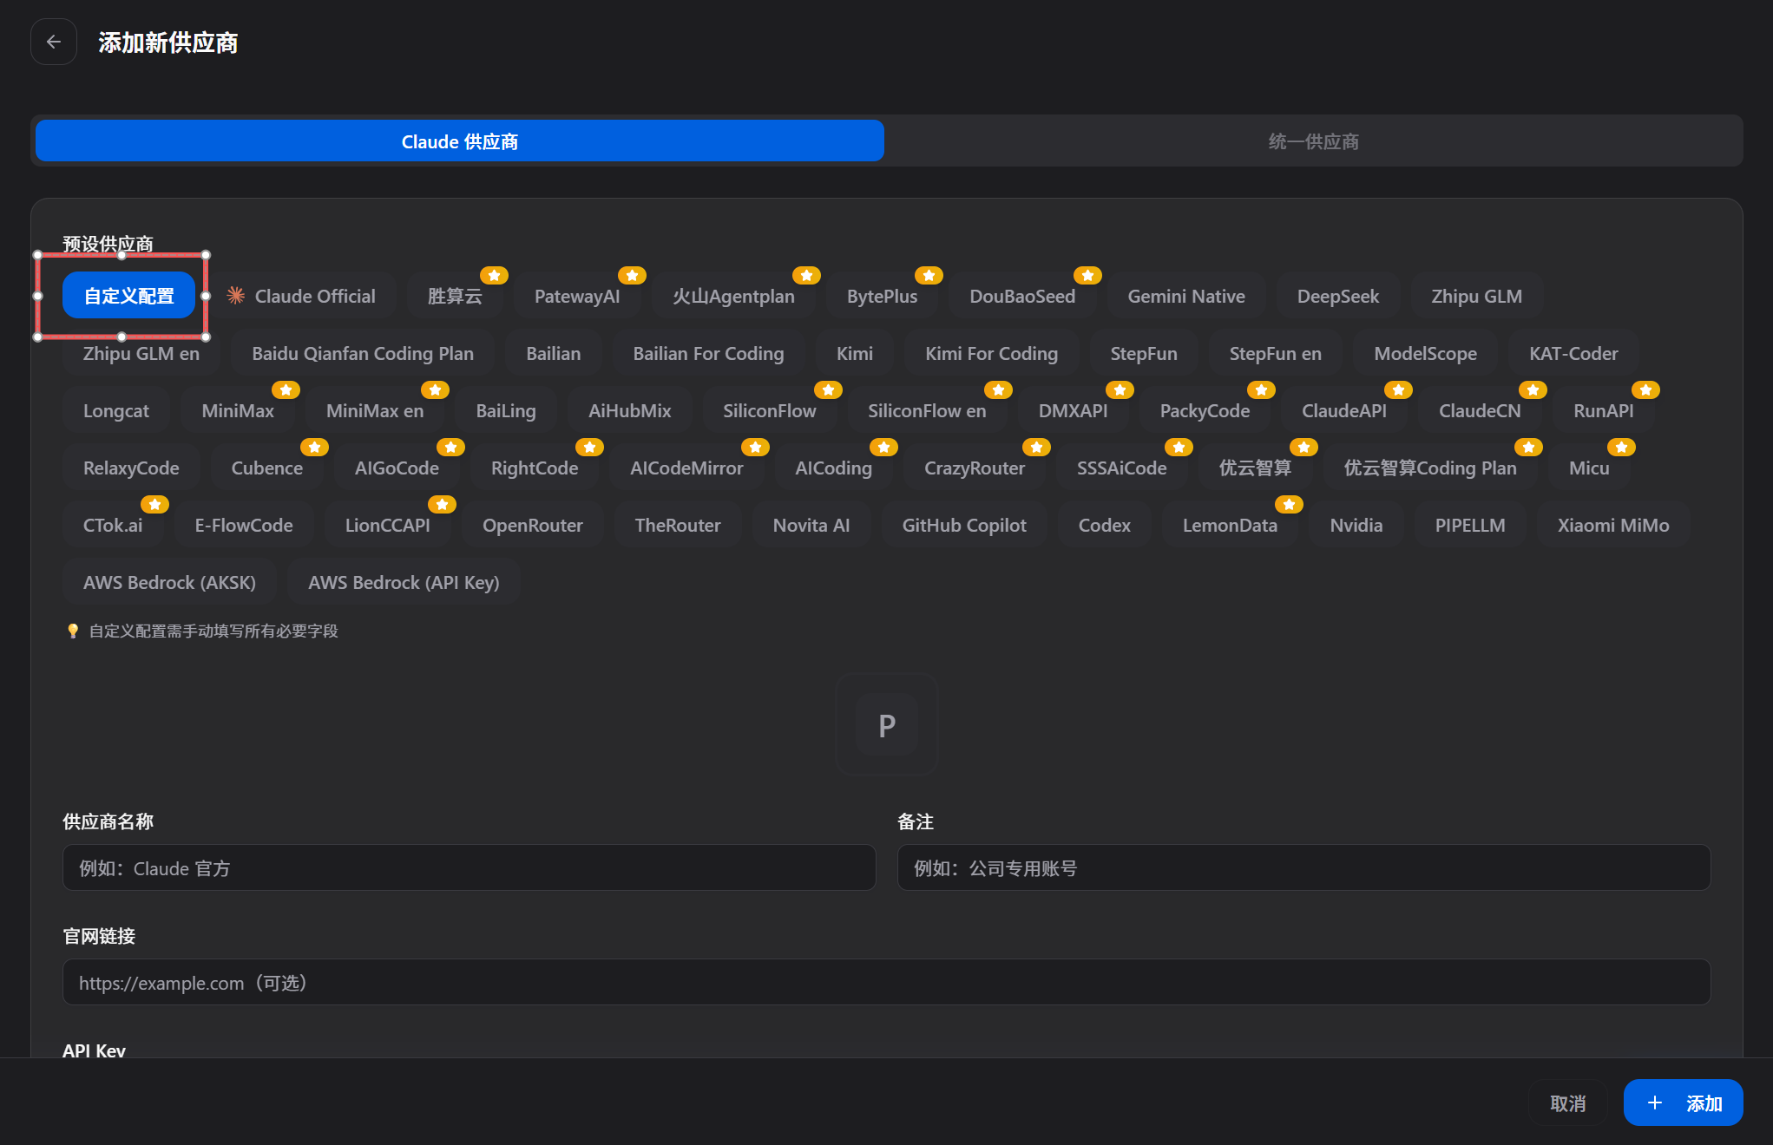This screenshot has height=1145, width=1773.
Task: Choose the SiliconFlow en preset
Action: (927, 410)
